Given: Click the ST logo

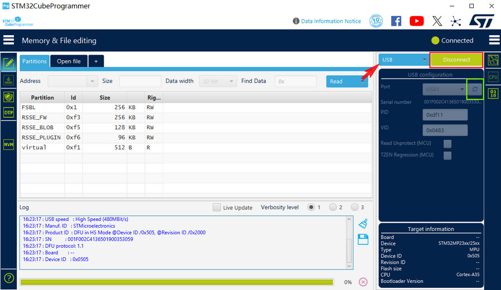Looking at the screenshot, I should coord(481,21).
